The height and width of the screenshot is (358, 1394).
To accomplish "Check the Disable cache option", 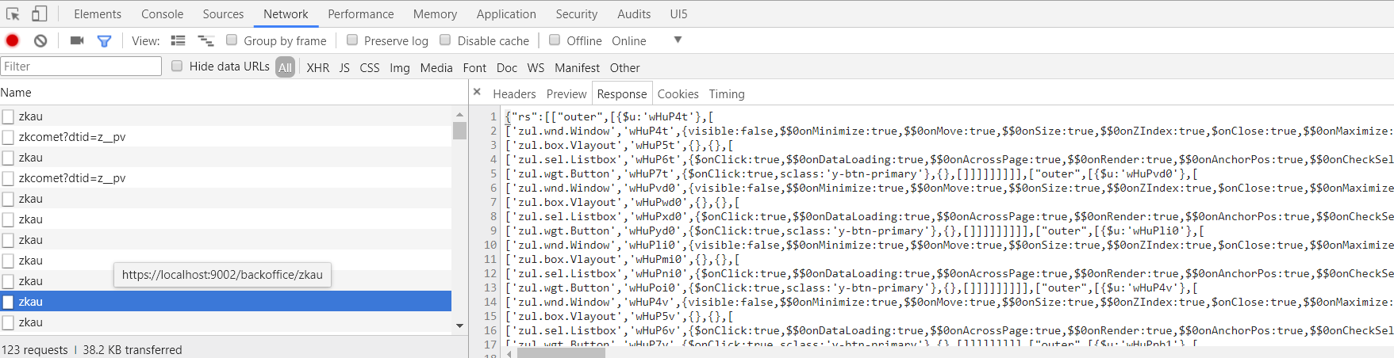I will point(445,40).
